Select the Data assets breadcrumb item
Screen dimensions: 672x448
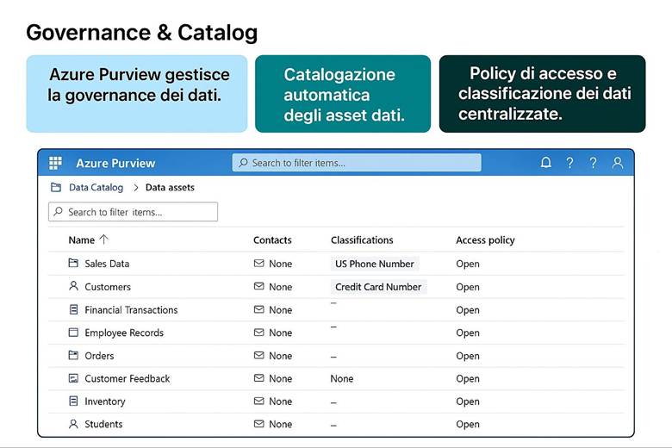coord(170,187)
